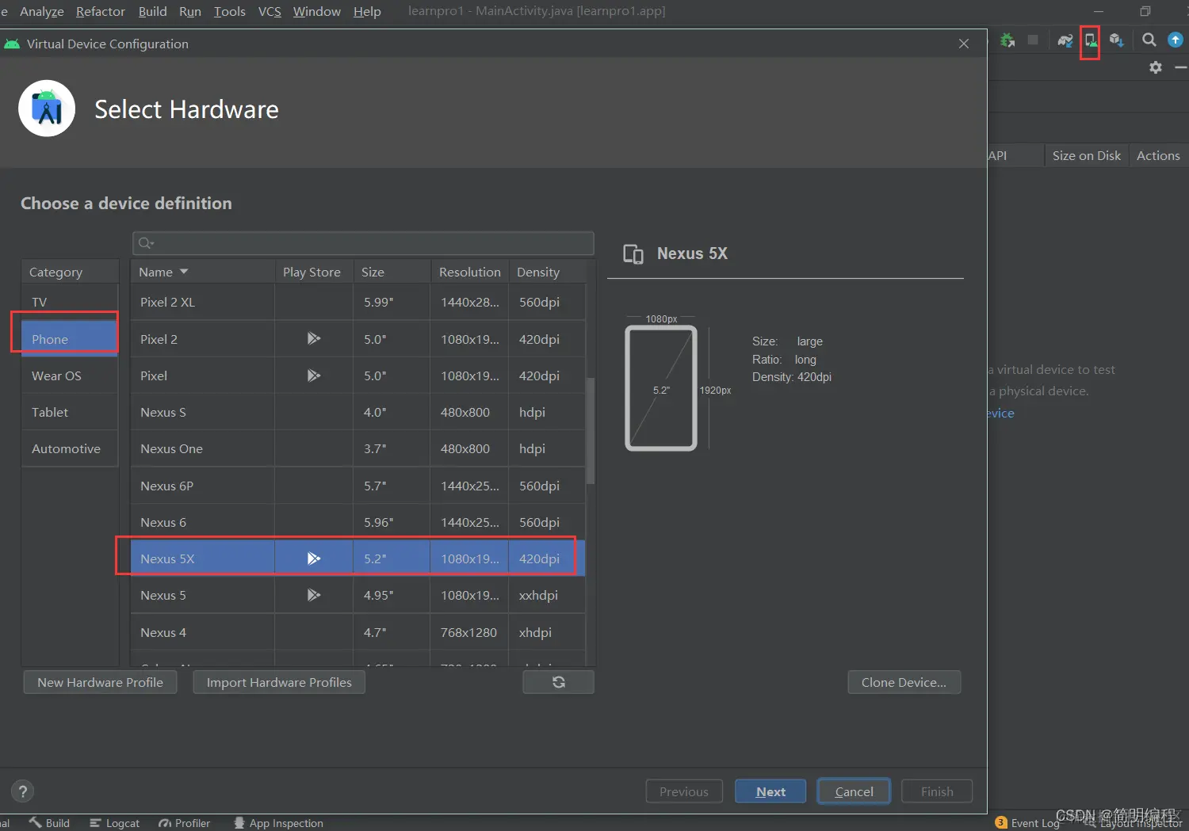
Task: Select the Nexus 4 device row
Action: (x=358, y=632)
